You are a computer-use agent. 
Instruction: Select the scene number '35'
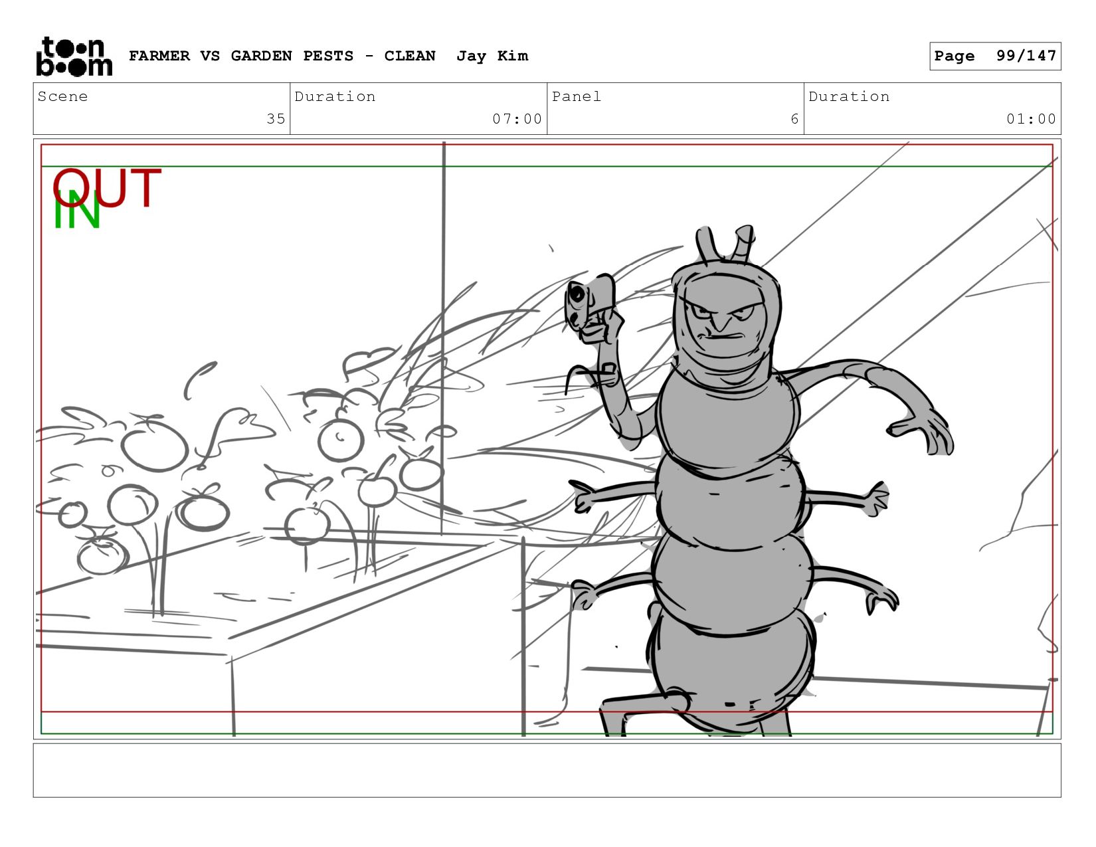pyautogui.click(x=276, y=119)
